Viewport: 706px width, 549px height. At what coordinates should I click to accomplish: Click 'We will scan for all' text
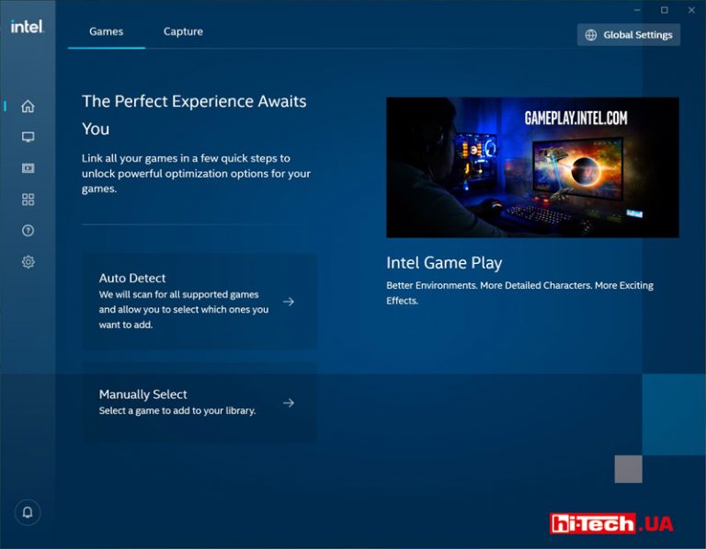tap(184, 309)
